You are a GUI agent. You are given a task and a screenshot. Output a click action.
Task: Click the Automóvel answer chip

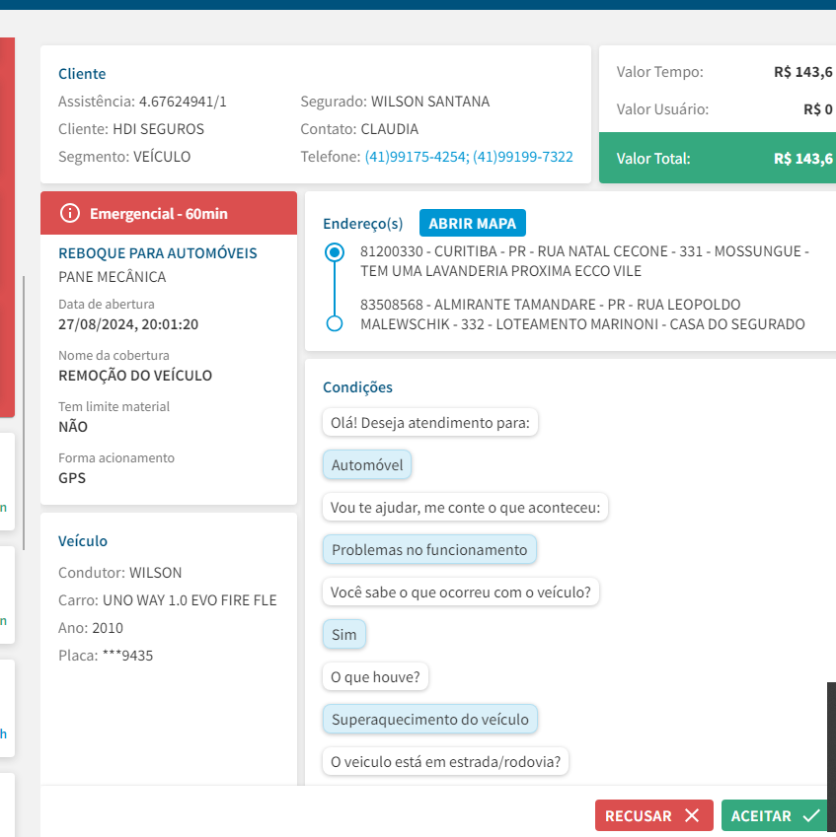point(366,465)
